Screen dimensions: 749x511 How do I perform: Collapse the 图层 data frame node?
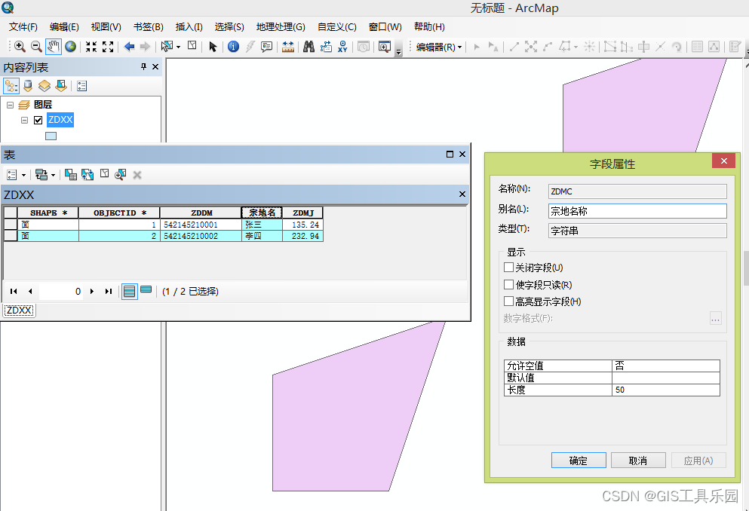(x=10, y=105)
